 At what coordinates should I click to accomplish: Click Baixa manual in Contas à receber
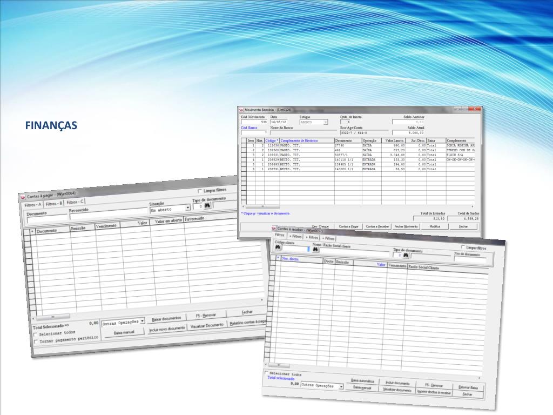[x=362, y=387]
